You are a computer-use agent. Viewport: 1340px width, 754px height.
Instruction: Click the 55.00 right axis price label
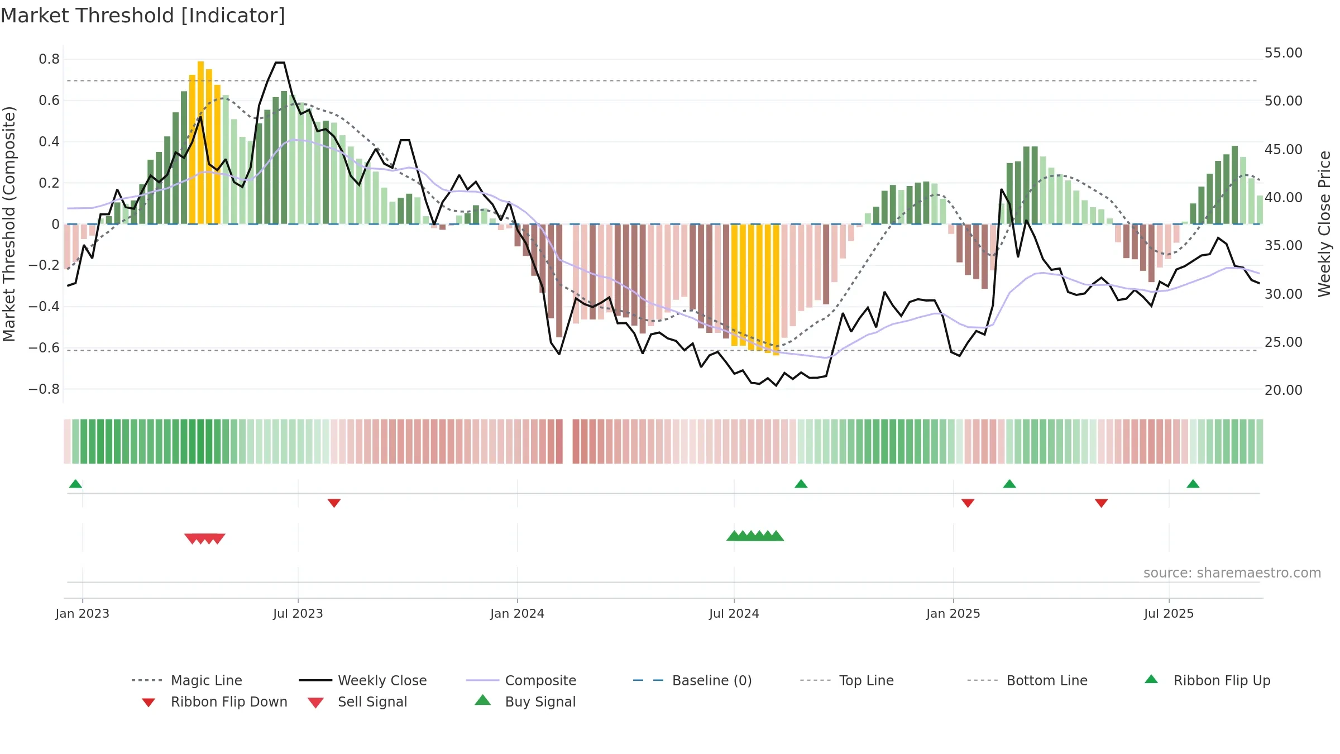click(x=1284, y=53)
